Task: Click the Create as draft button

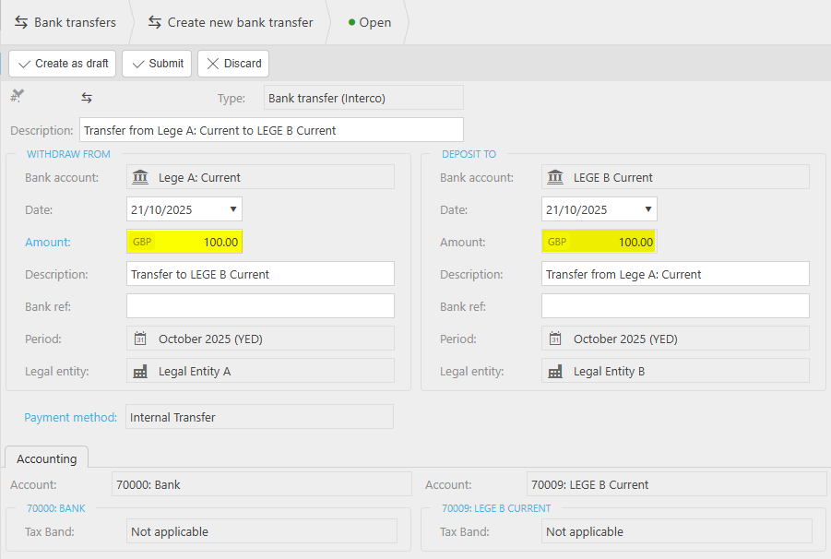Action: (x=63, y=64)
